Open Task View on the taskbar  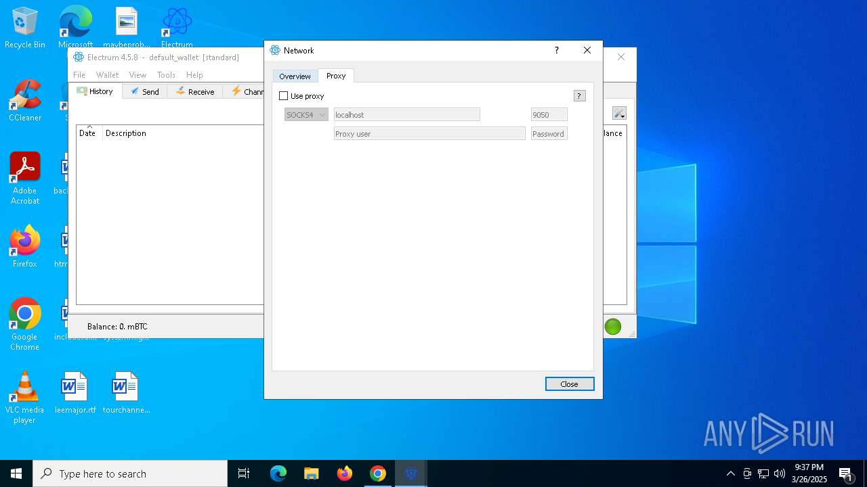point(244,473)
